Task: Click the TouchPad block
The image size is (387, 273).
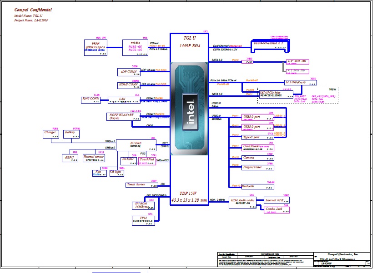Action: [x=147, y=161]
